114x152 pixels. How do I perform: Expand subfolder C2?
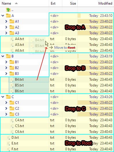click(x=6, y=108)
